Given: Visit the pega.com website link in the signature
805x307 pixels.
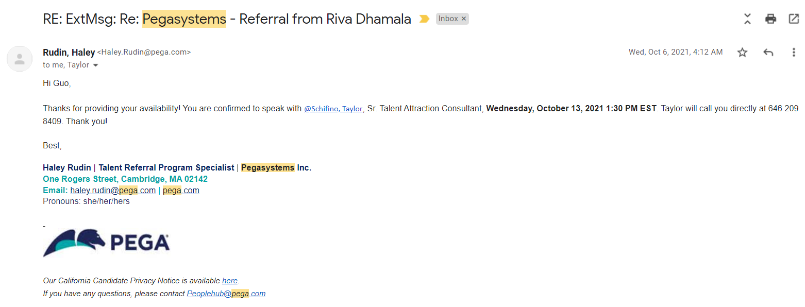Looking at the screenshot, I should click(181, 191).
